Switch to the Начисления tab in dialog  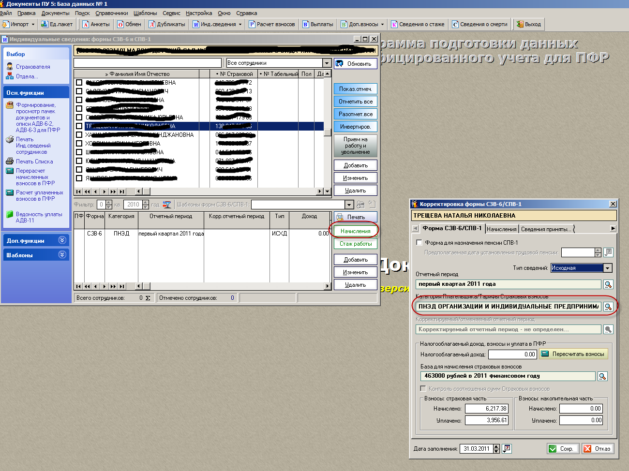(x=501, y=229)
